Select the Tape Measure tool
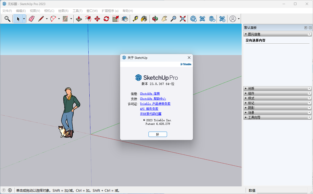 (135, 19)
